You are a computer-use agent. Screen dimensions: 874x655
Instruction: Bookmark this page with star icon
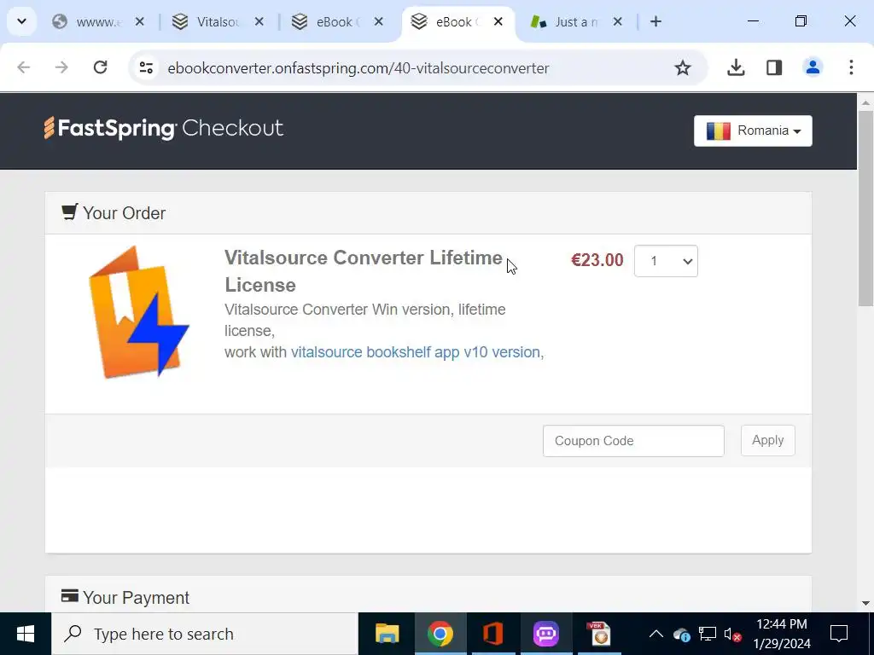tap(683, 68)
